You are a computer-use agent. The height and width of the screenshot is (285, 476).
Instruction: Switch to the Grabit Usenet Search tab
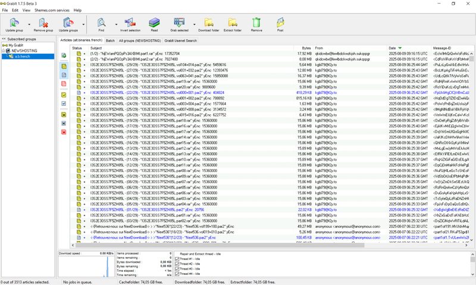coord(180,40)
